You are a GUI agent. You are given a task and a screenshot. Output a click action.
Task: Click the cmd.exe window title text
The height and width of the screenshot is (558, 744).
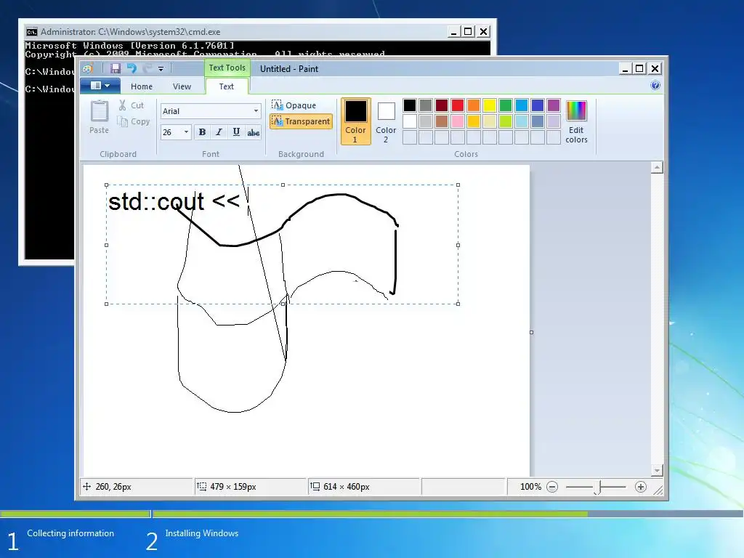pyautogui.click(x=131, y=32)
